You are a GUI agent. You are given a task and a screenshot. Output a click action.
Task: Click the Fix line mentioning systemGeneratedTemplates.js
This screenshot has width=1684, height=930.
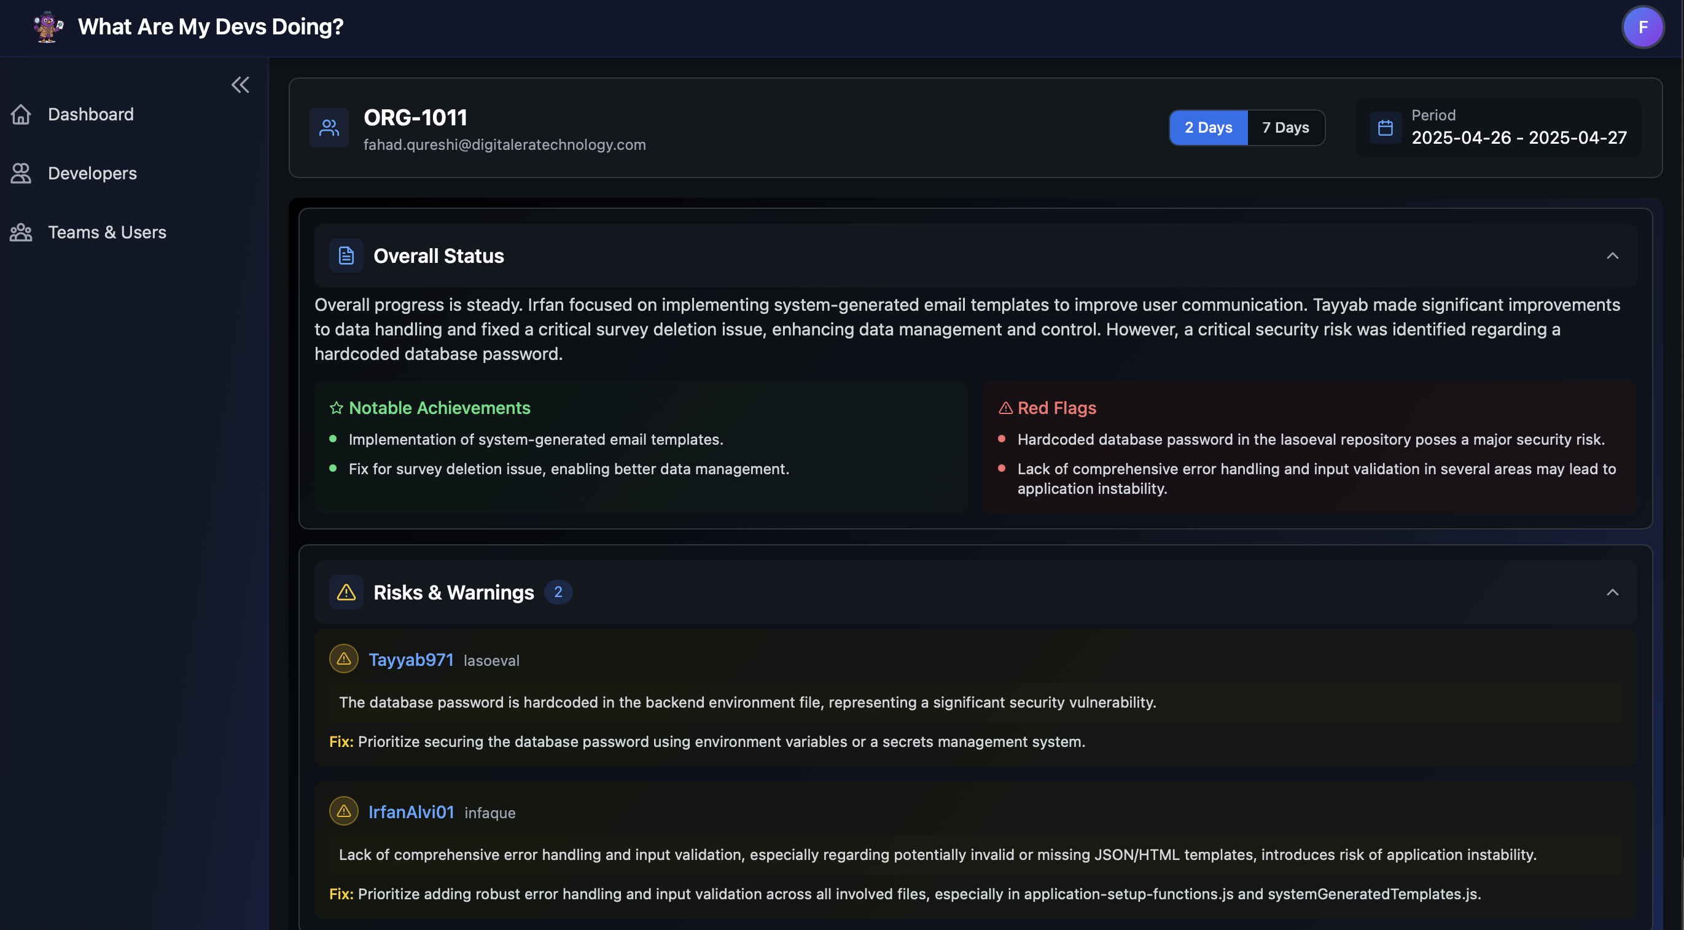click(905, 895)
